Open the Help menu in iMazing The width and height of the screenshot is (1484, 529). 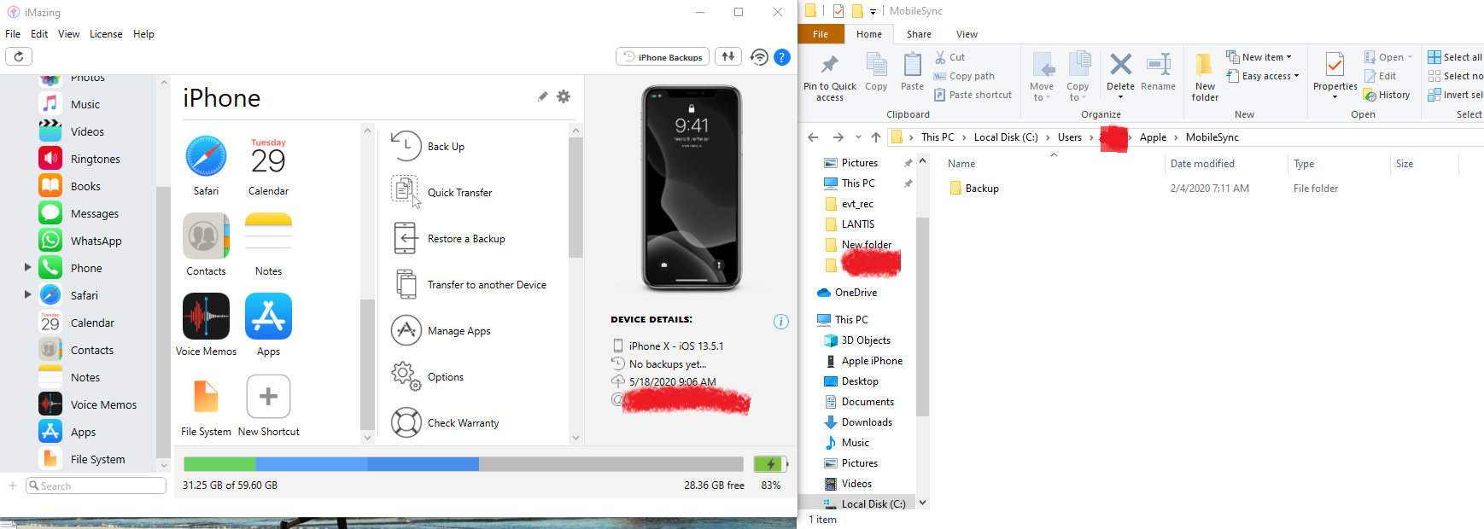(143, 34)
